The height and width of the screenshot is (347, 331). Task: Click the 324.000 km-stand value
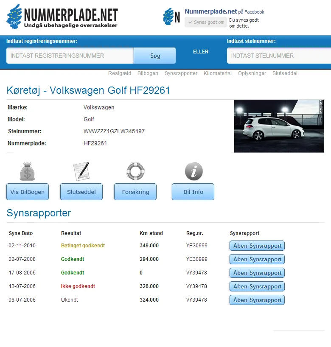point(149,299)
